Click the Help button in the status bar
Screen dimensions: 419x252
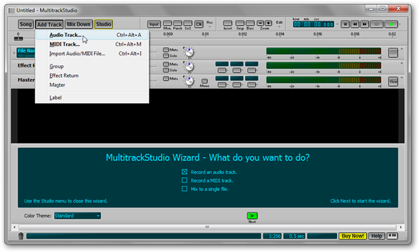(376, 236)
